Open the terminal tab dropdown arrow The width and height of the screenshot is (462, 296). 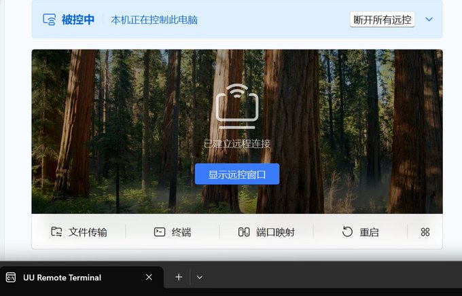pyautogui.click(x=200, y=277)
